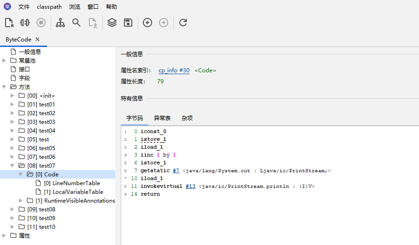Image resolution: width=419 pixels, height=245 pixels.
Task: Select the [09] test08 method
Action: pos(41,210)
